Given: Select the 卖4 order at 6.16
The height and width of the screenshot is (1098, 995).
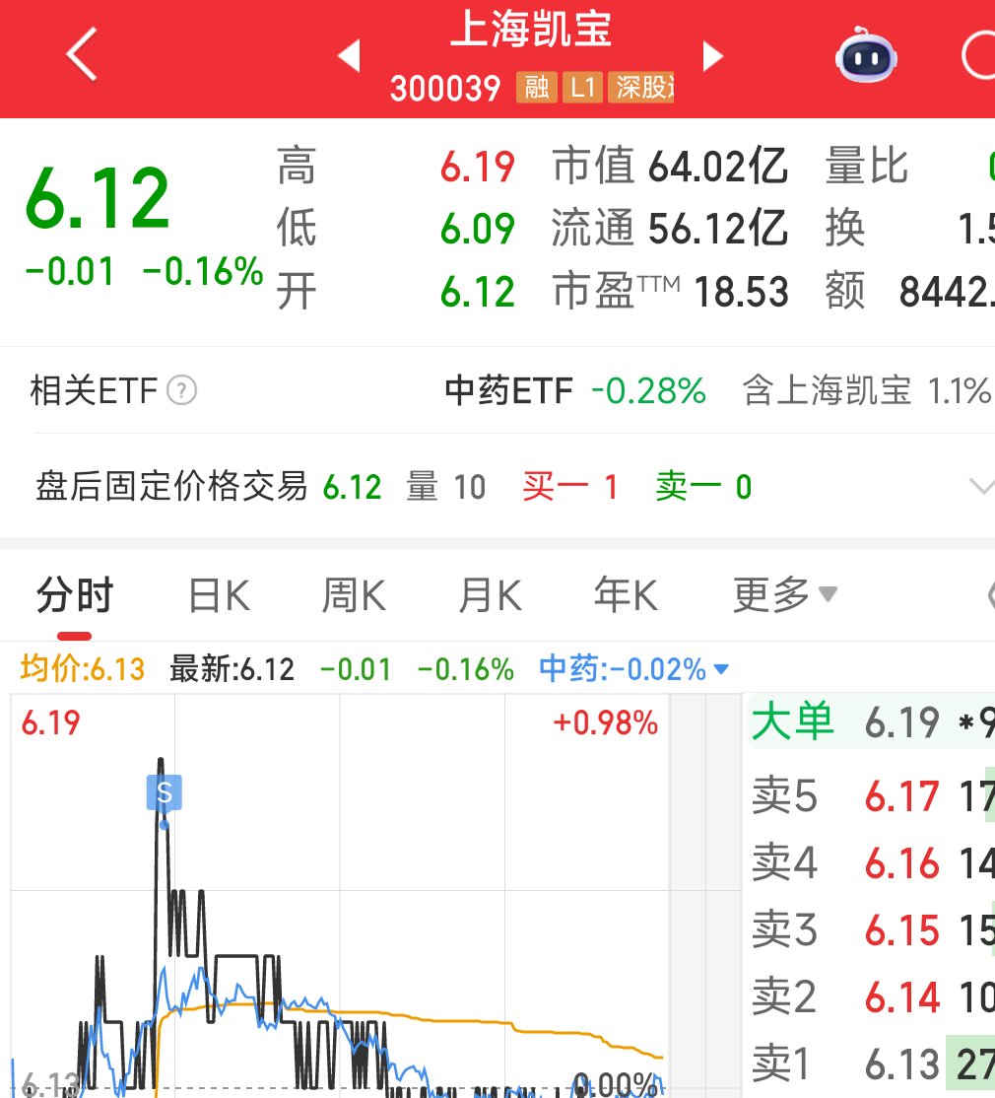Looking at the screenshot, I should 873,862.
